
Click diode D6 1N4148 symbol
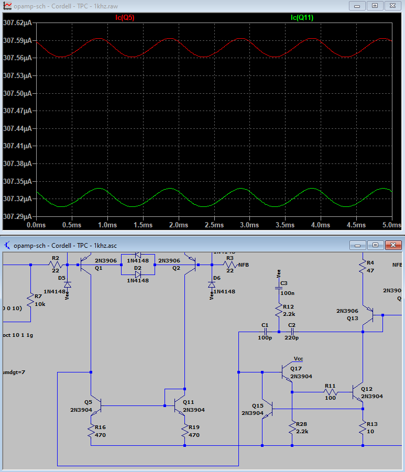click(x=212, y=284)
